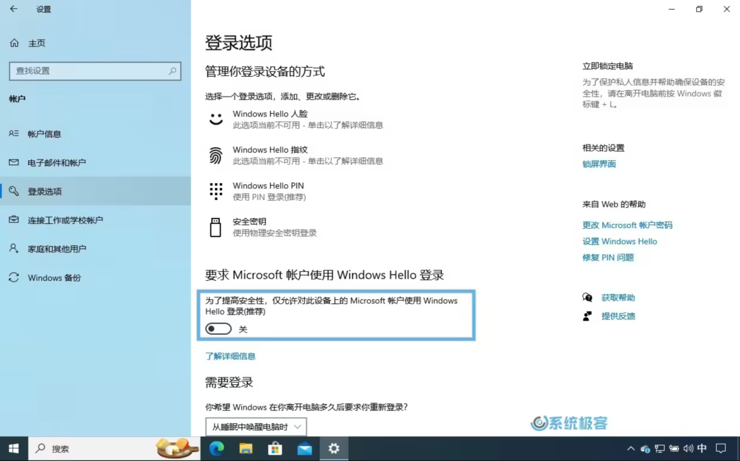740x461 pixels.
Task: Open the 从睡眠中唤醒电脑时 dropdown
Action: tap(256, 427)
